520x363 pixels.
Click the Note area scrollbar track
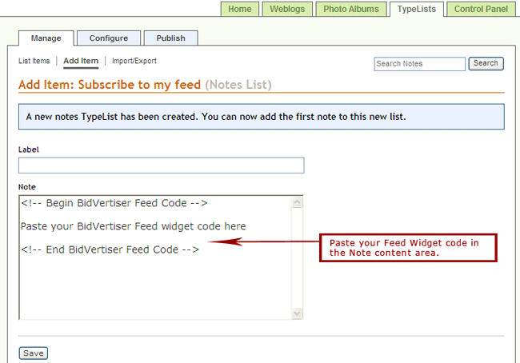point(297,257)
